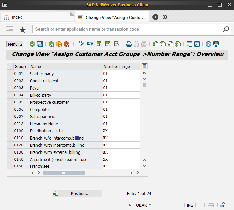
Task: Click top scroll-up arrow of table
Action: pyautogui.click(x=144, y=73)
